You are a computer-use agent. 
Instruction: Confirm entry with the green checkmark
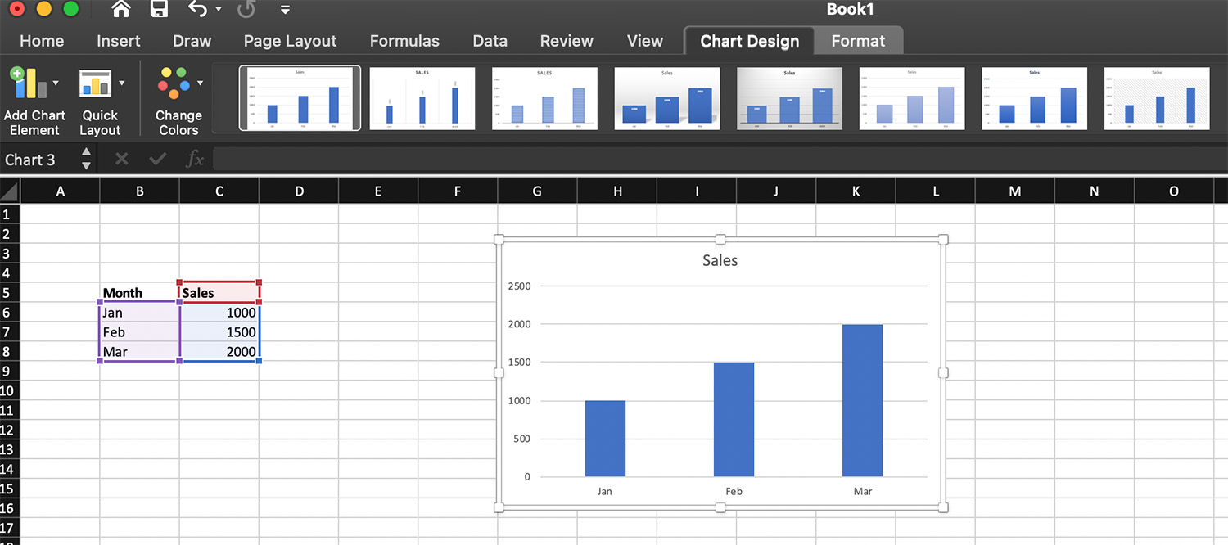click(x=157, y=159)
